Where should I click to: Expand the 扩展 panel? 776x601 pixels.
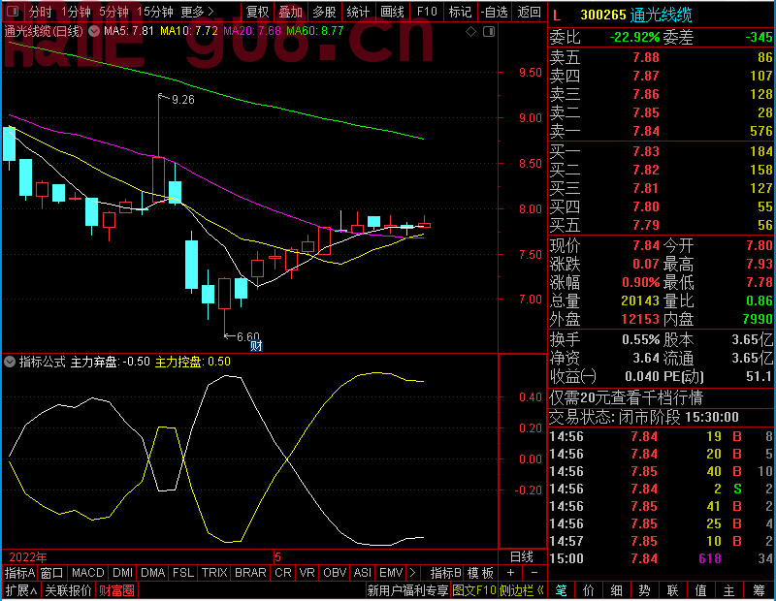click(21, 590)
